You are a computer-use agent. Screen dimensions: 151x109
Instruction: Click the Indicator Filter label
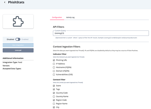[x=60, y=54]
